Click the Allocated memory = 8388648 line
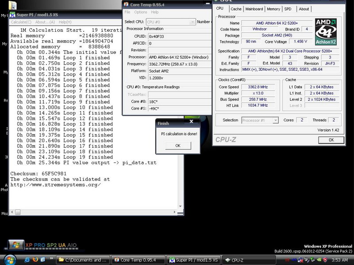This screenshot has height=265, width=354. coord(60,47)
